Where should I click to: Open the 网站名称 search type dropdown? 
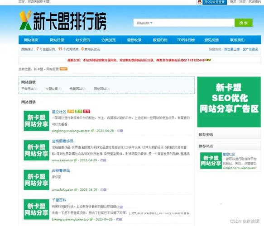point(144,23)
